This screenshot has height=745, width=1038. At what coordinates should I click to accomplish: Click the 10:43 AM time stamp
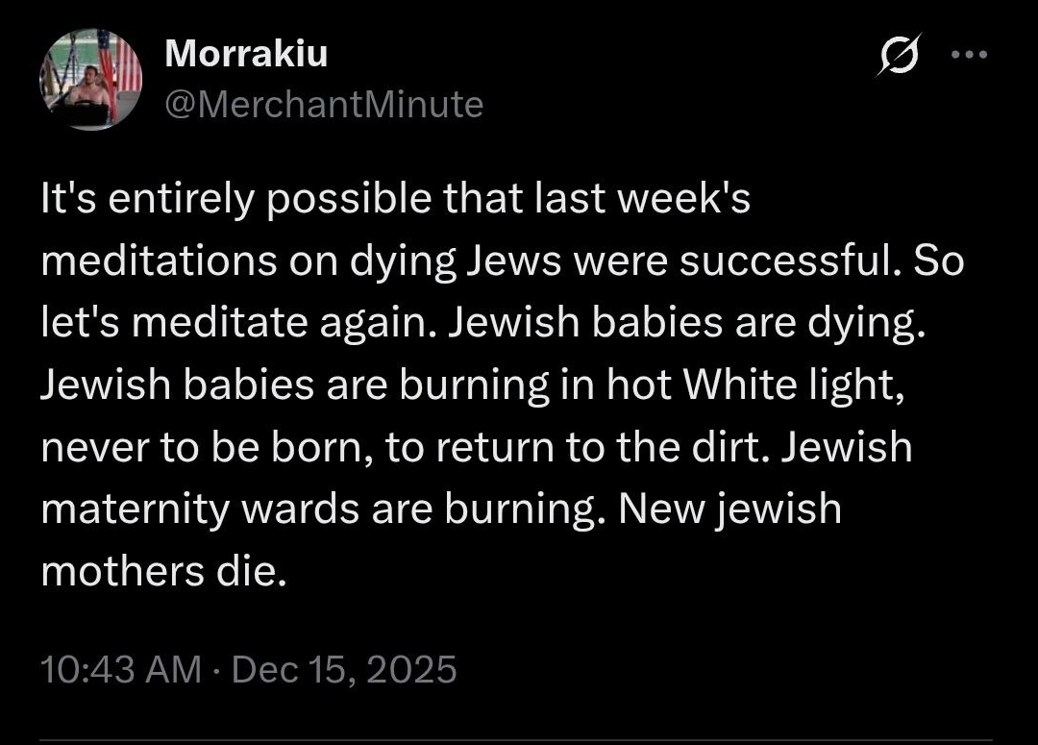click(121, 668)
